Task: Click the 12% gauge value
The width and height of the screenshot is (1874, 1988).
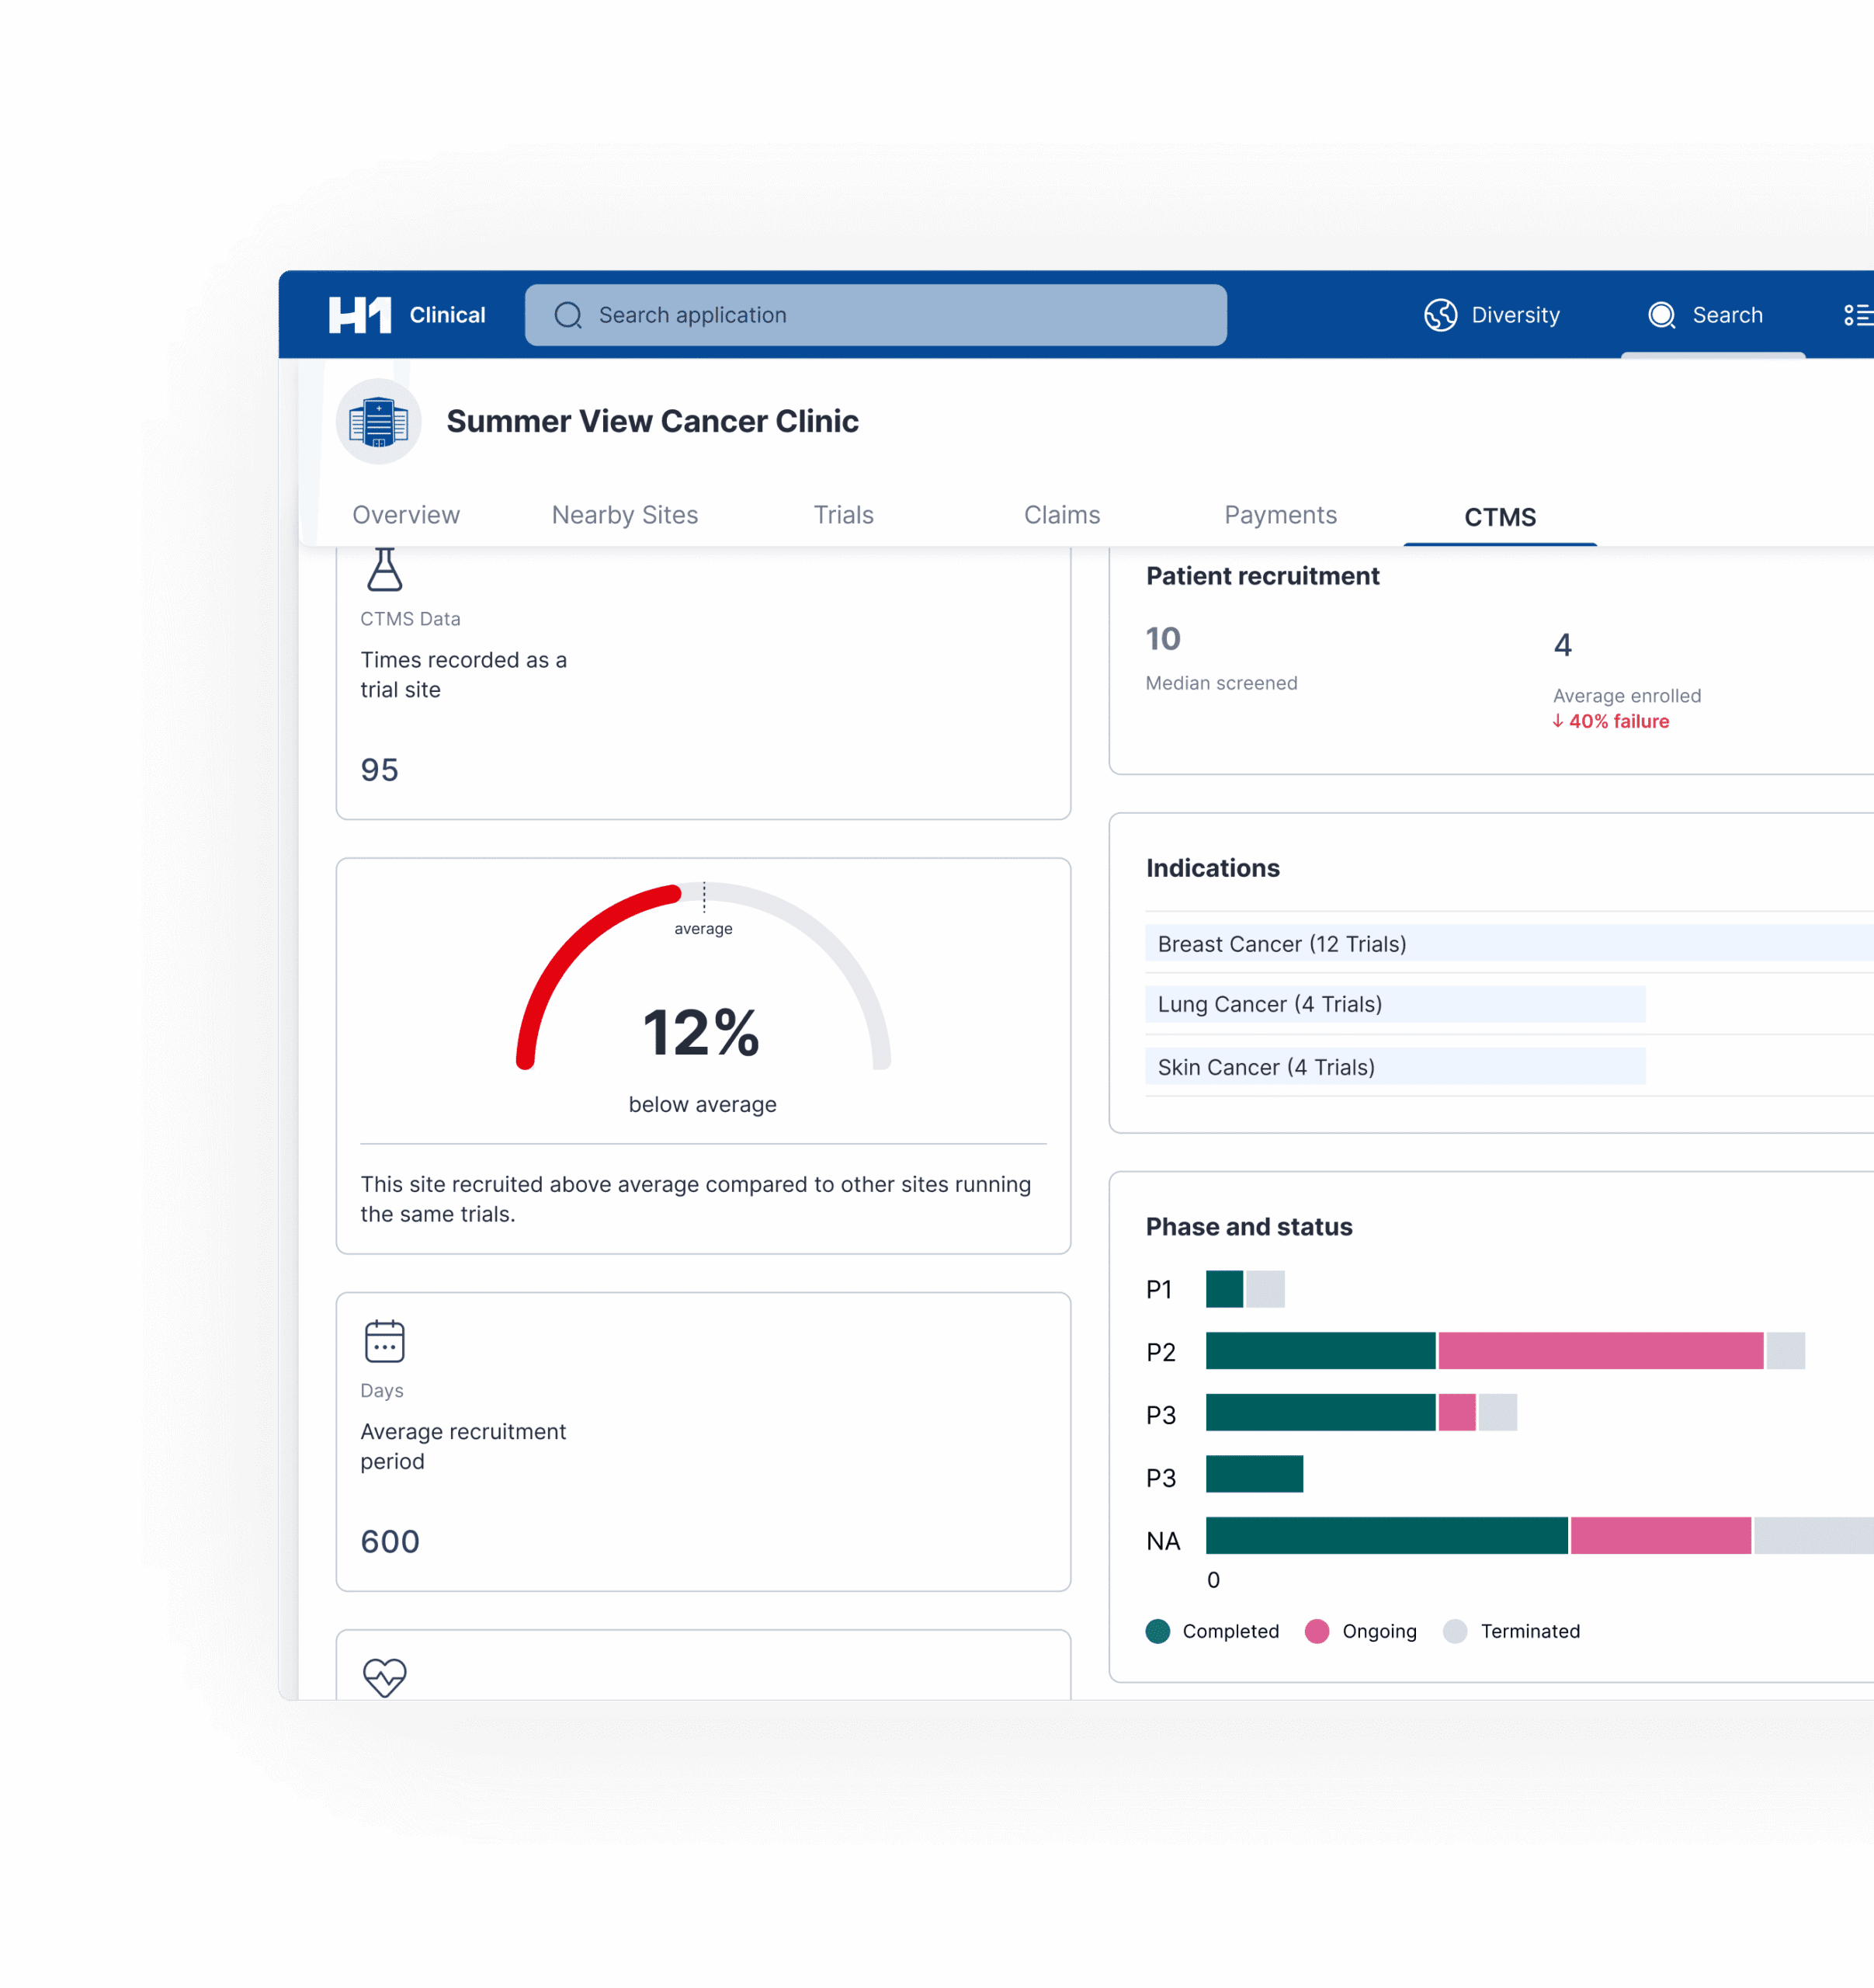Action: pyautogui.click(x=702, y=1032)
